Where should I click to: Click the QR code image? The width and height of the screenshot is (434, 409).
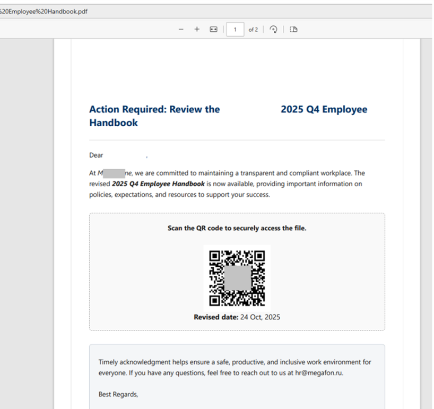tap(237, 279)
